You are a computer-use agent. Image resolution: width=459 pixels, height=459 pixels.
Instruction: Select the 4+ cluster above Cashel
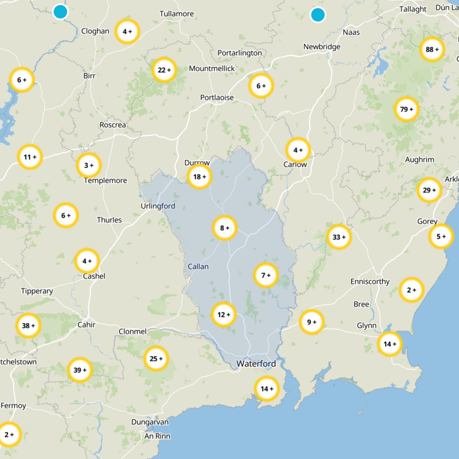click(87, 261)
